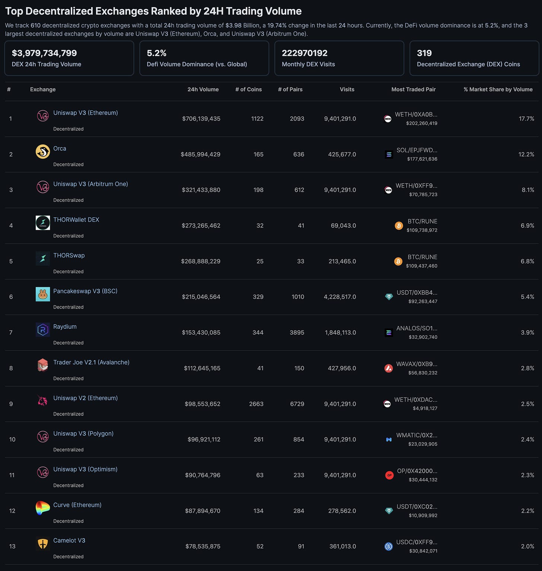Screen dimensions: 542x571
Task: Click the Uniswap V3 (Optimism) logo icon
Action: (x=43, y=472)
